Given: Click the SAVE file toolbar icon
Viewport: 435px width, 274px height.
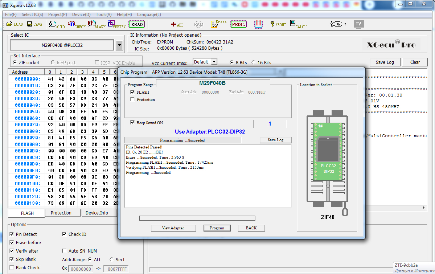Looking at the screenshot, I should (x=35, y=24).
